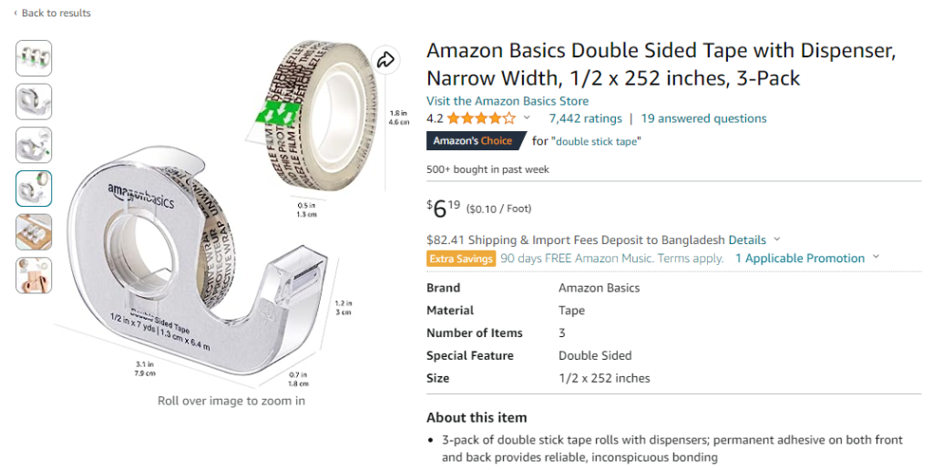Click the "double stick tape" category link

tap(598, 141)
